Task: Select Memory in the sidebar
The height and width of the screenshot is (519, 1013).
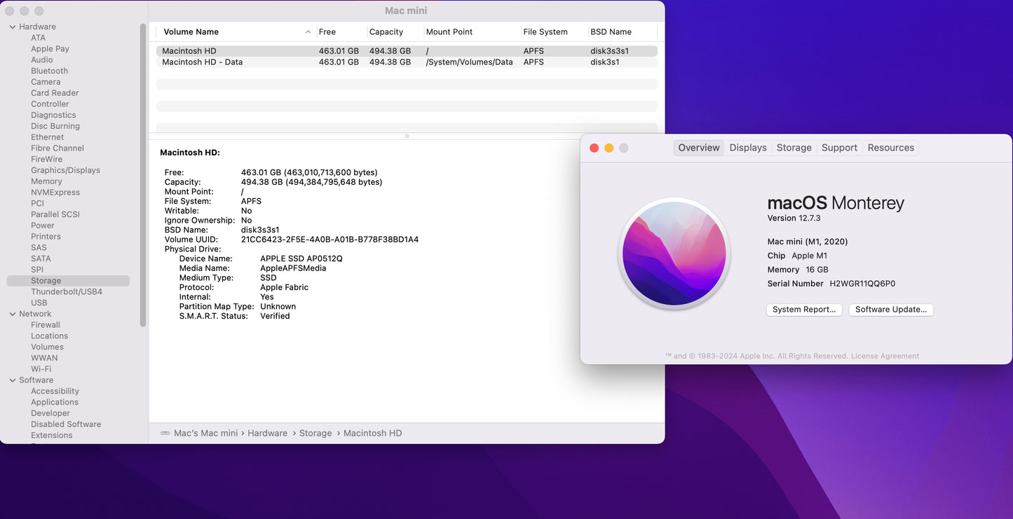Action: 46,181
